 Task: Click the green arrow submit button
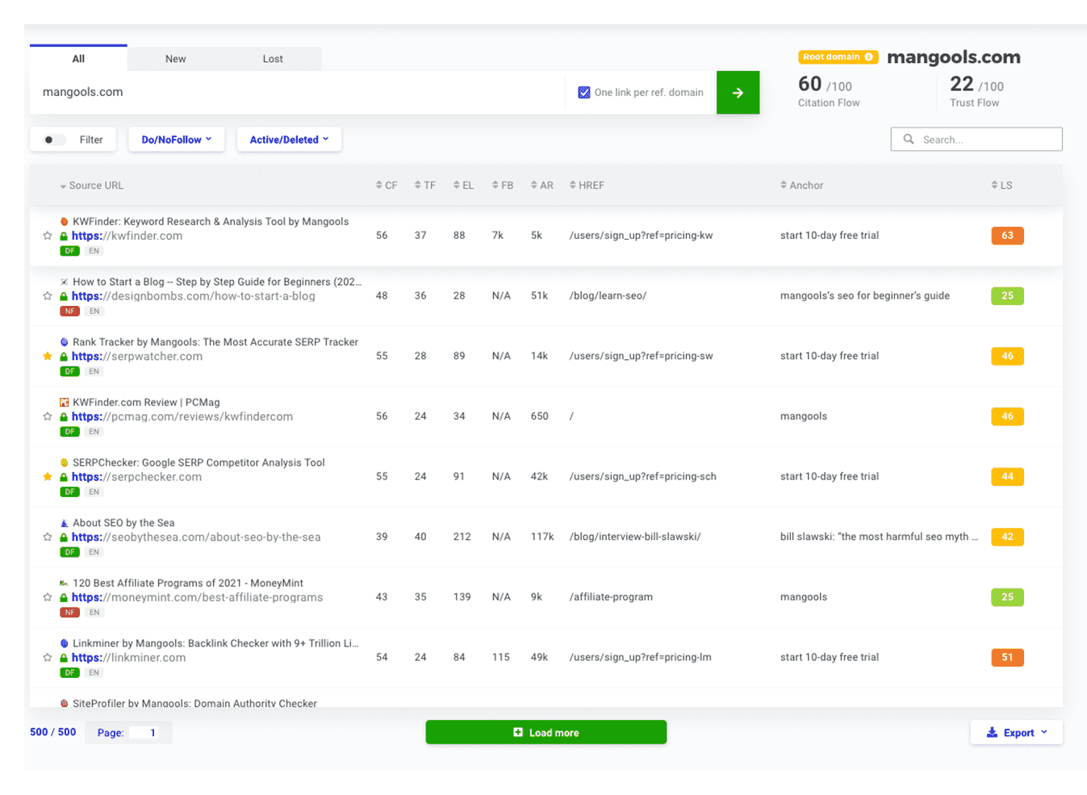738,93
